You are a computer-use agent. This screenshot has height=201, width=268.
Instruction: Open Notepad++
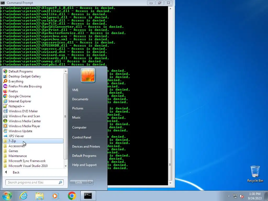[16, 106]
